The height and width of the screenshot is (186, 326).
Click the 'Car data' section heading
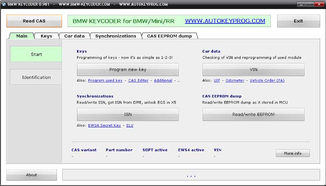211,51
